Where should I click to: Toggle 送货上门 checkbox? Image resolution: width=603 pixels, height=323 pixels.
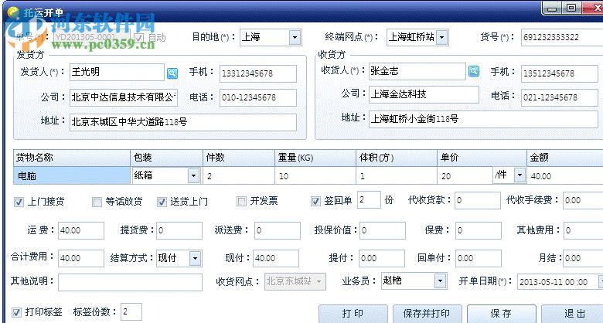tap(162, 202)
